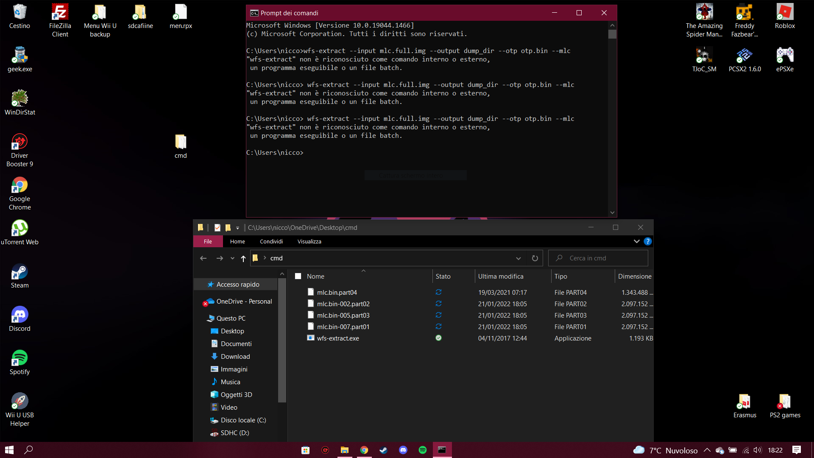Viewport: 814px width, 458px height.
Task: Refresh the cmd folder view
Action: coord(535,258)
